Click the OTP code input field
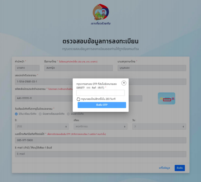This screenshot has height=182, width=201. [100, 93]
